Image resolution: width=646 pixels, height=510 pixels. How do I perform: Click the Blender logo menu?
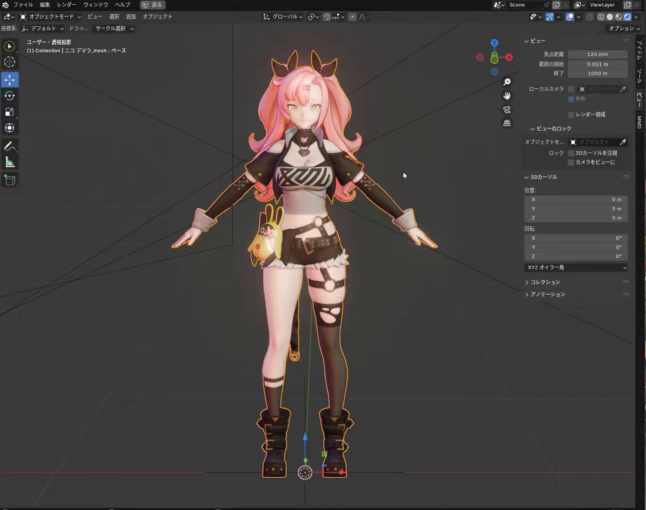[5, 5]
